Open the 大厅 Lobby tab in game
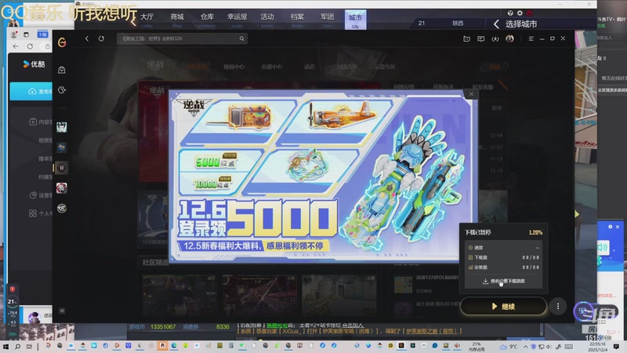Screen dimensions: 627x353 (x=147, y=19)
